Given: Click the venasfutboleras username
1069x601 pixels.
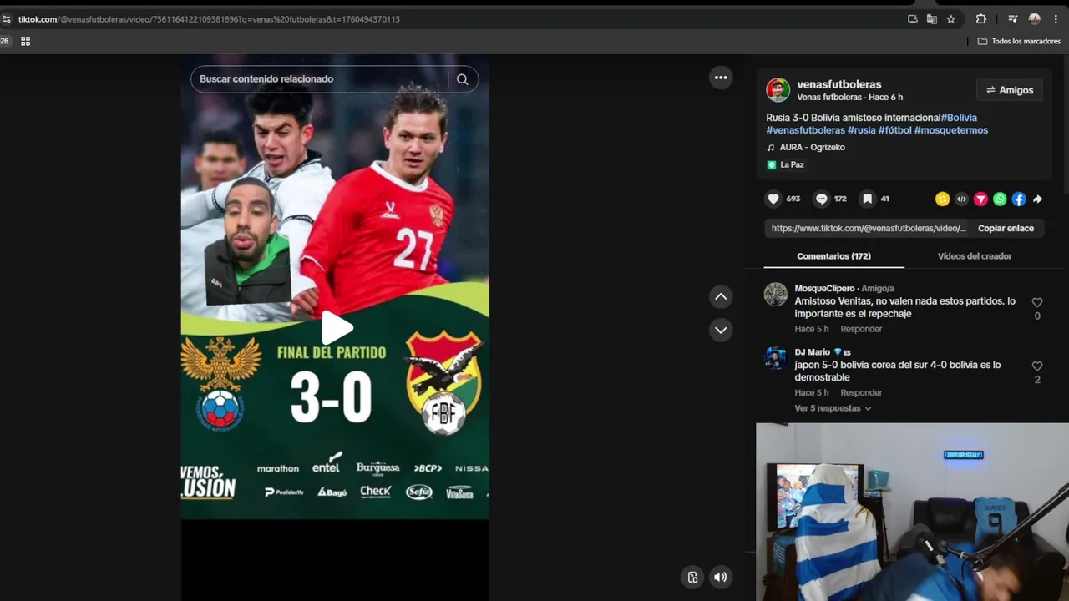Looking at the screenshot, I should pyautogui.click(x=838, y=84).
